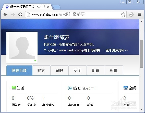Click the 空间 du section icon
145x113 pixels.
point(126,88)
